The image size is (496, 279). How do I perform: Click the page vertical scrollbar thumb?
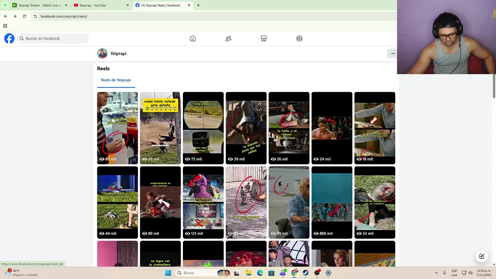(494, 86)
